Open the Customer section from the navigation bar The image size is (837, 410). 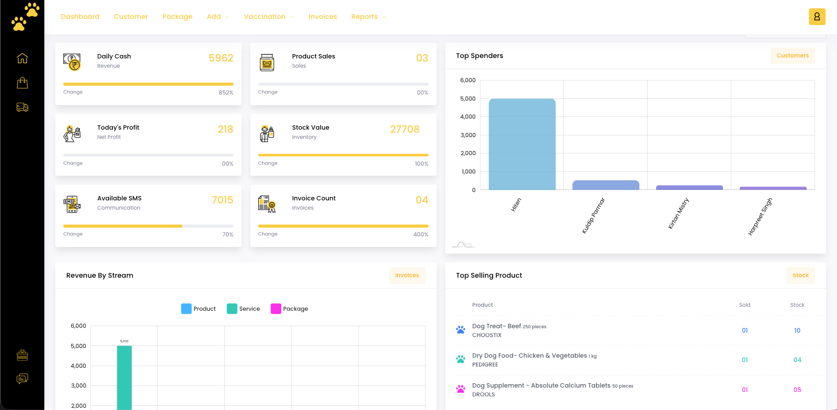click(x=131, y=16)
